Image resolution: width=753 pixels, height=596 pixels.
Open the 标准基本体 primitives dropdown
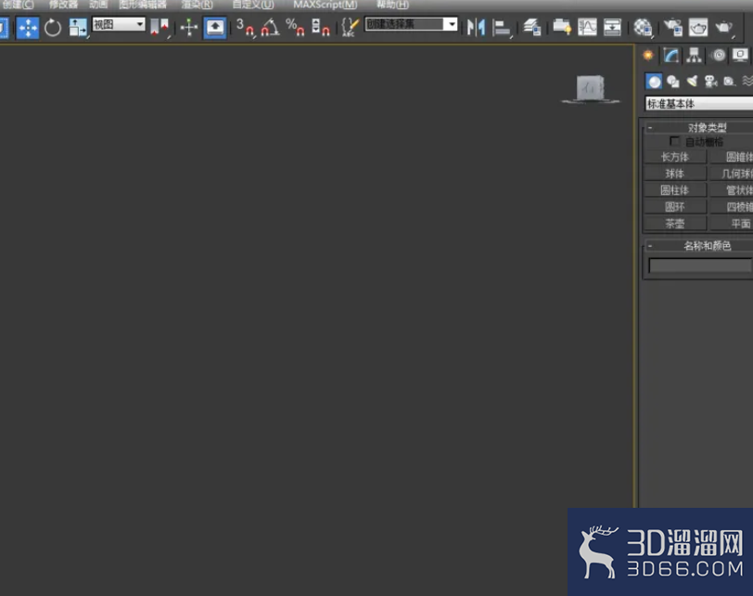coord(699,103)
